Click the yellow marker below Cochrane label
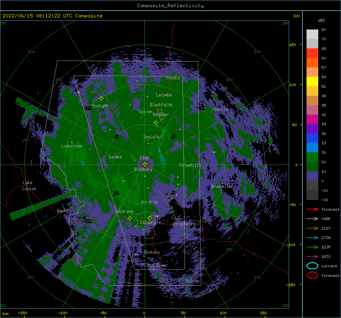Viewport: 341px width, 318px height. pos(130,218)
